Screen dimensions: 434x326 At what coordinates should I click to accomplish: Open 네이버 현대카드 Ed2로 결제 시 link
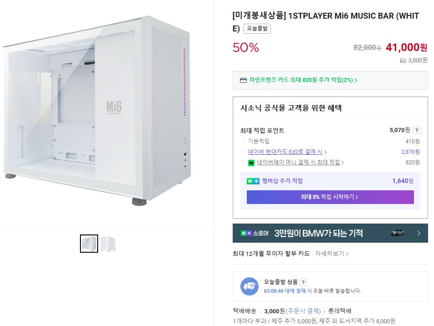pos(287,152)
